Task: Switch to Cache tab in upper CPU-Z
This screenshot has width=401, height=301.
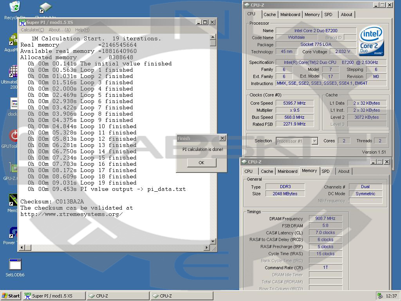Action: (269, 15)
